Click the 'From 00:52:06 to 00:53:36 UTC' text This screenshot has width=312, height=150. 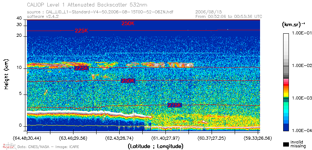tap(229, 16)
